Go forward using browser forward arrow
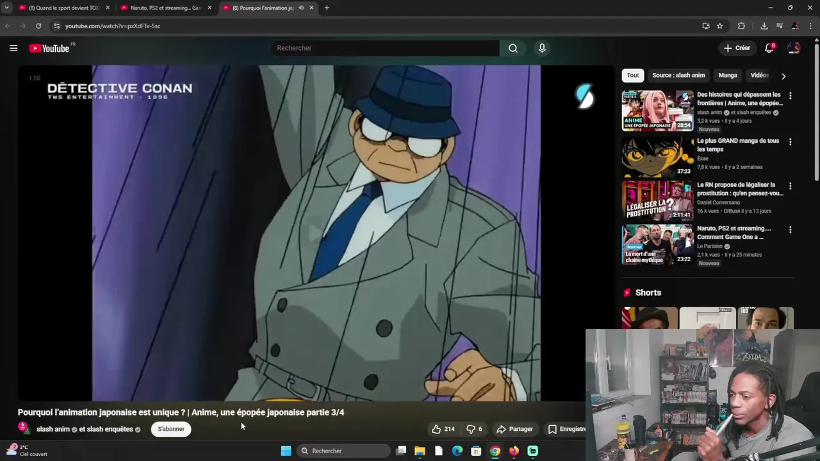The height and width of the screenshot is (461, 820). coord(23,26)
